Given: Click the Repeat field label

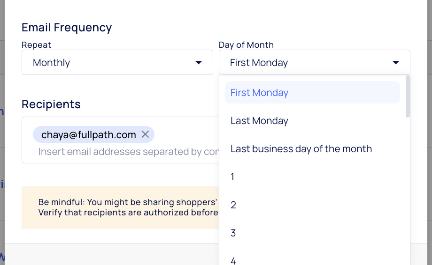Looking at the screenshot, I should [36, 45].
